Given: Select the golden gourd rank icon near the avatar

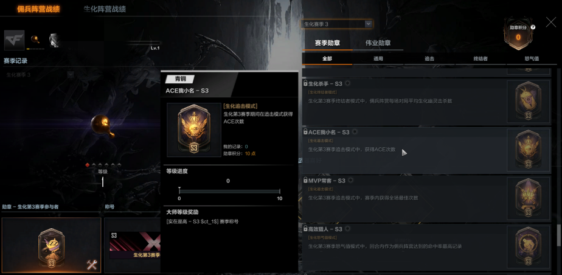Looking at the screenshot, I should tap(35, 39).
